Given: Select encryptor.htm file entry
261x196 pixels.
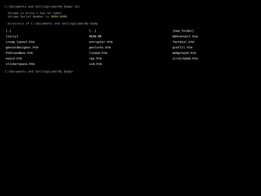Looking at the screenshot, I should [x=101, y=42].
